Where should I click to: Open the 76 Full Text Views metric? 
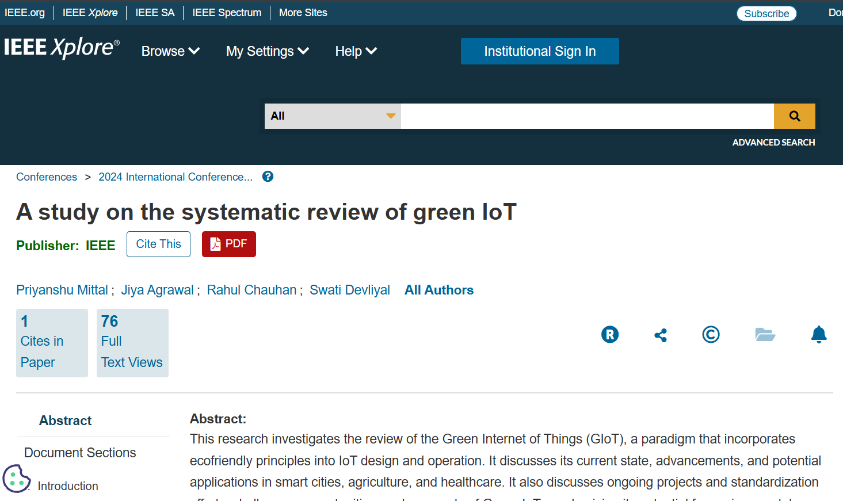132,343
